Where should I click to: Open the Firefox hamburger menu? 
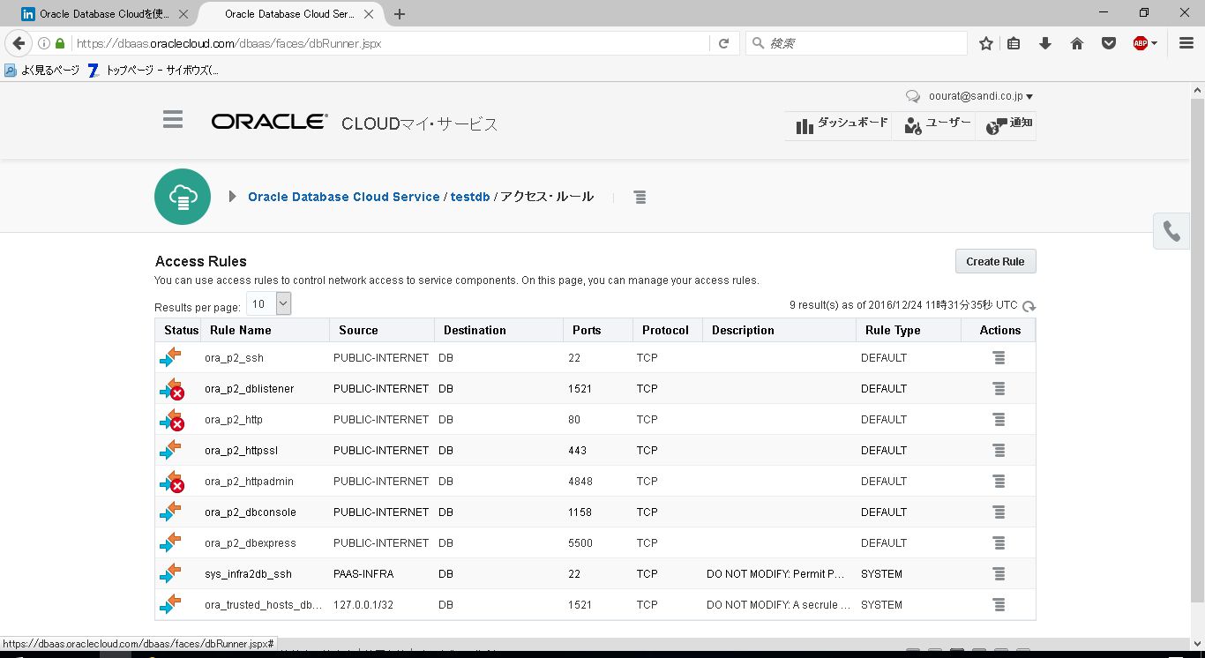pyautogui.click(x=1186, y=43)
